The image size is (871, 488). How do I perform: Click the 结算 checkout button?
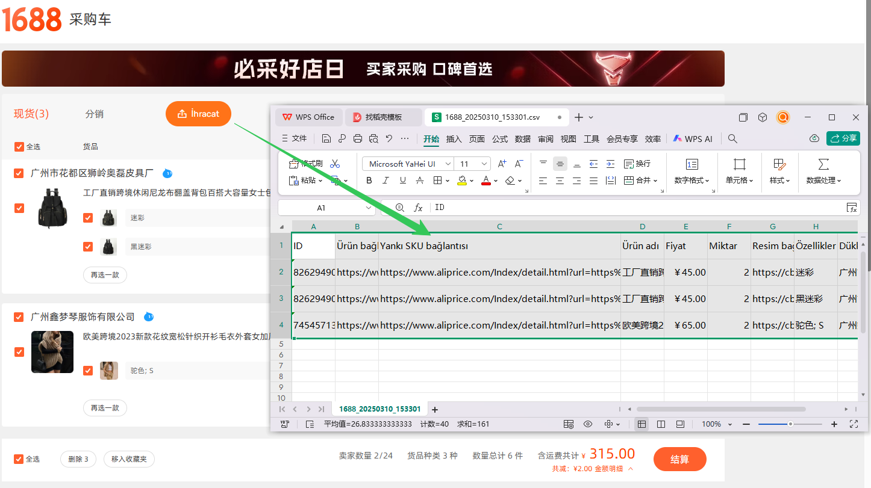click(679, 459)
